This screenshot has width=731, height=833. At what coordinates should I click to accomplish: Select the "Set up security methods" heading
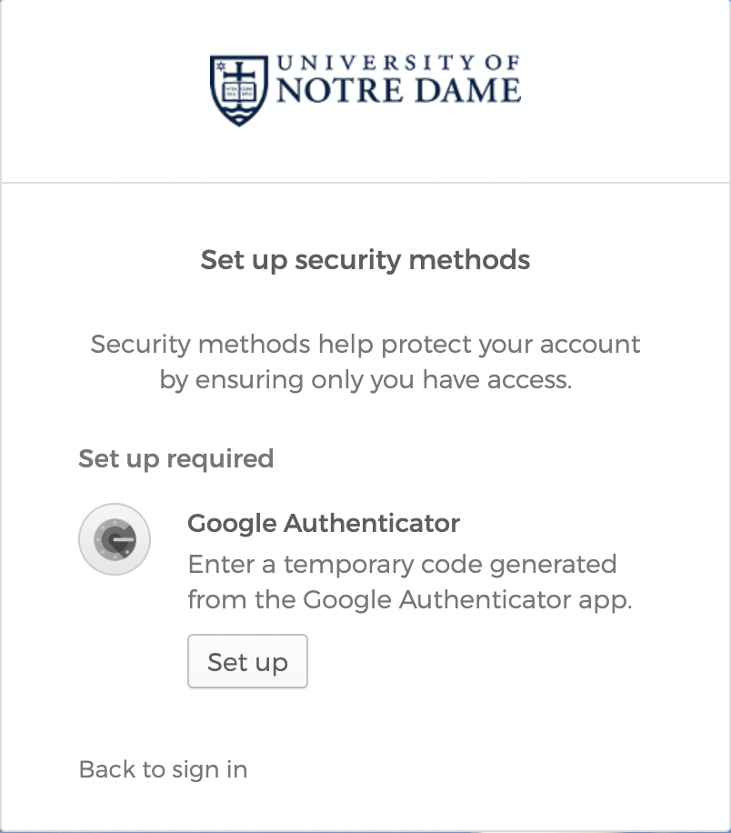tap(365, 260)
